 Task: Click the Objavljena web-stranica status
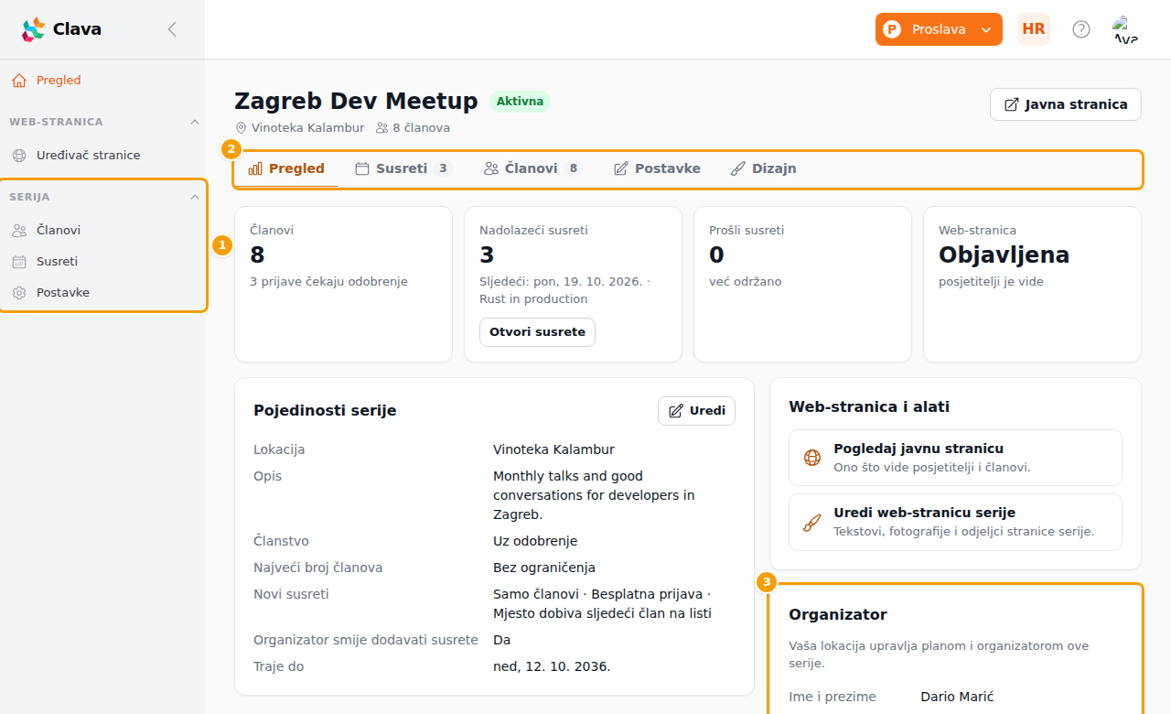coord(1004,254)
